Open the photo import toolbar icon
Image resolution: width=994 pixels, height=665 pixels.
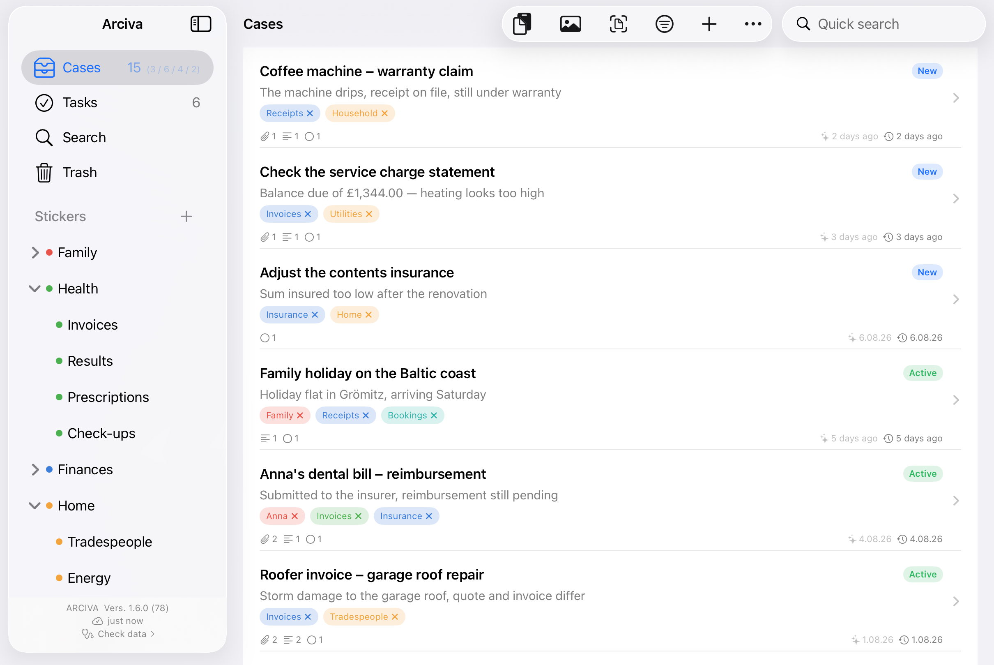[x=571, y=24]
